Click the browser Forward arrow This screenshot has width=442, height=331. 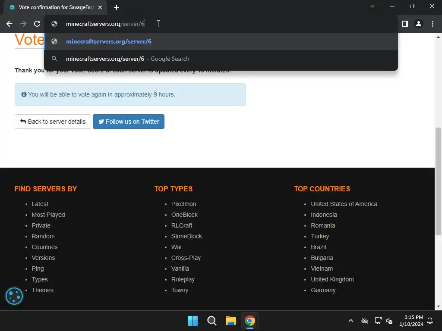pyautogui.click(x=23, y=24)
